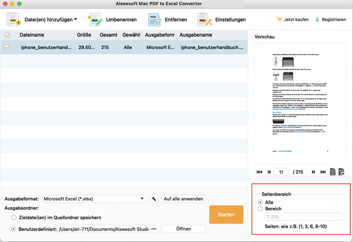The height and width of the screenshot is (242, 353).
Task: Jump to first page in preview
Action: click(x=259, y=172)
